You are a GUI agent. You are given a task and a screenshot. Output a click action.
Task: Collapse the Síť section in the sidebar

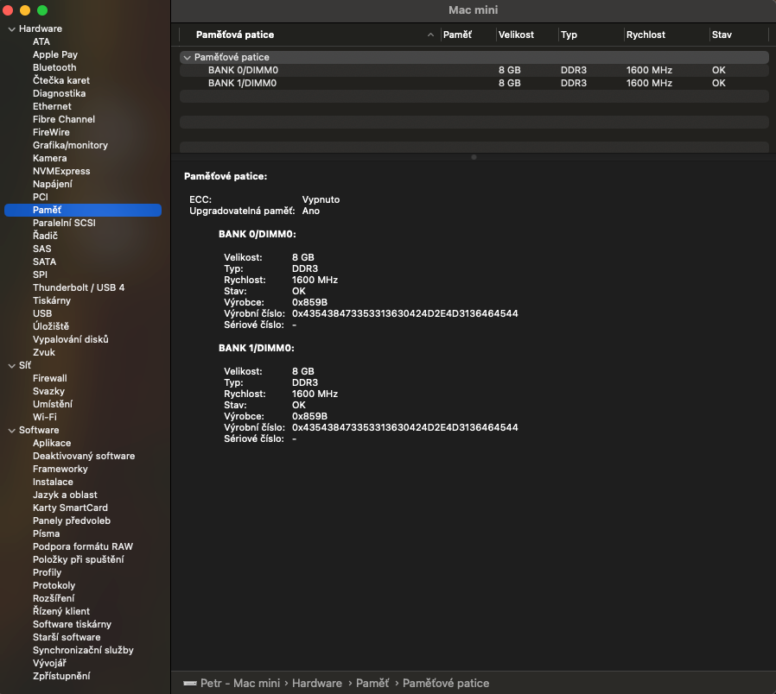click(12, 366)
